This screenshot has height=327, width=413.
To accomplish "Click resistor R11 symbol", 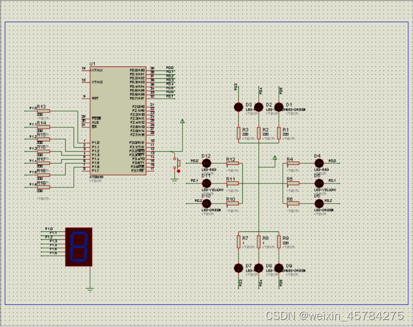I will click(x=233, y=183).
